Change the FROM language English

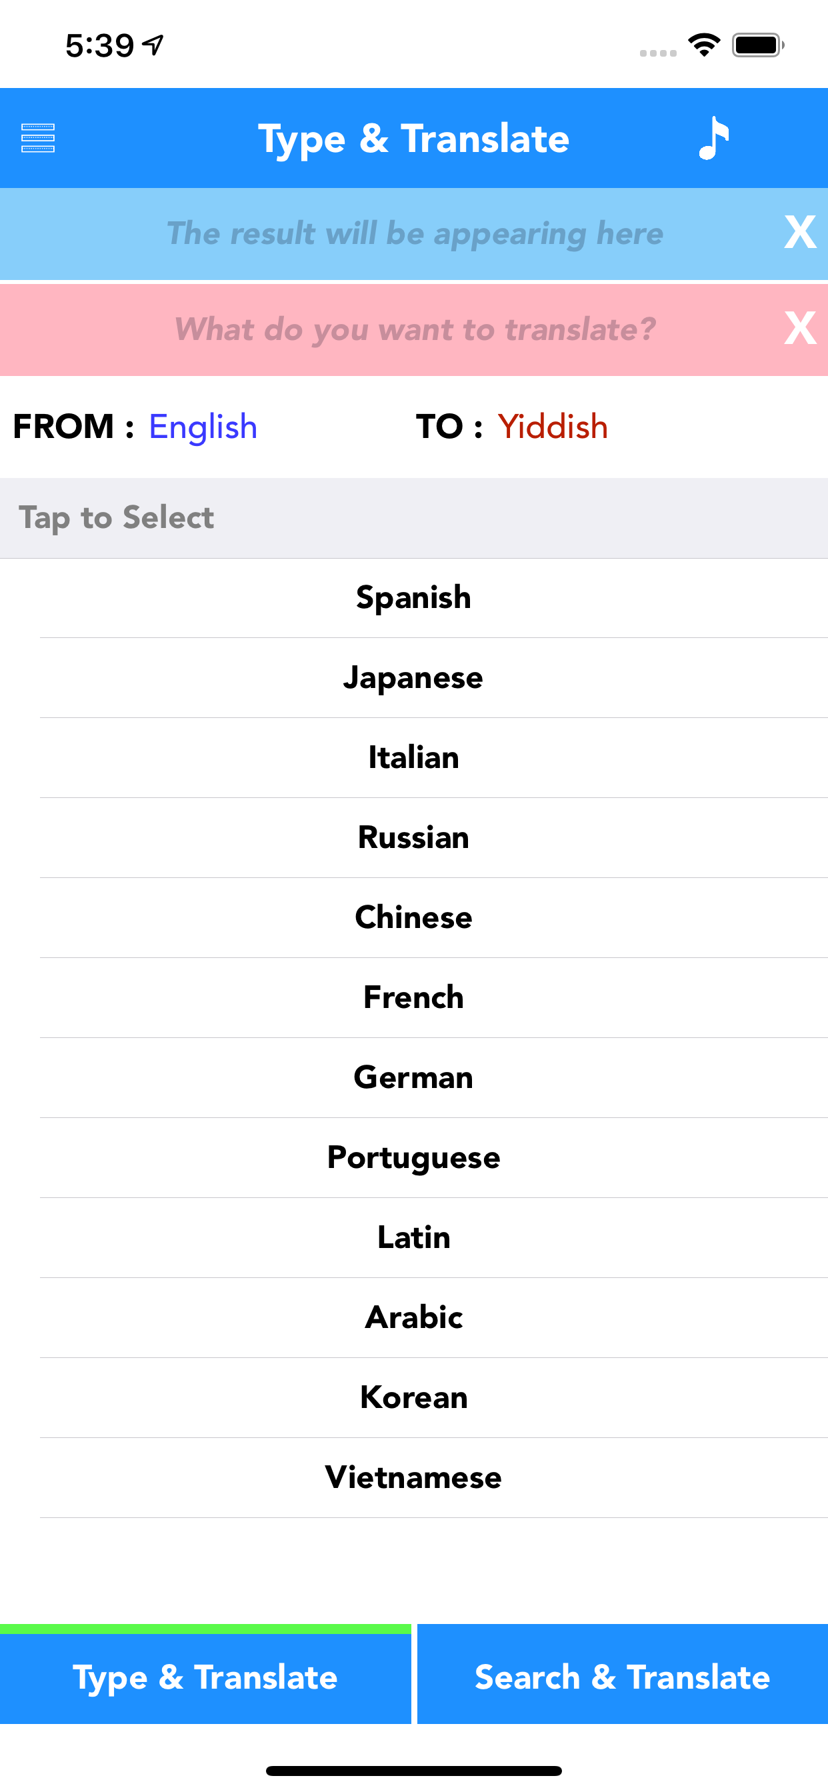tap(203, 427)
